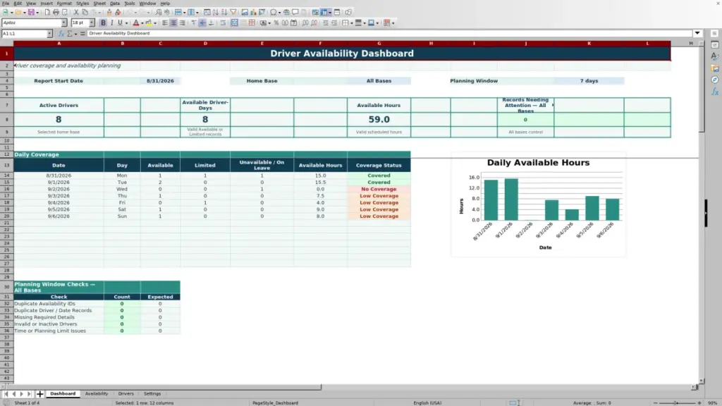The width and height of the screenshot is (722, 406).
Task: Open the Select Function sigma dropdown
Action: [75, 34]
